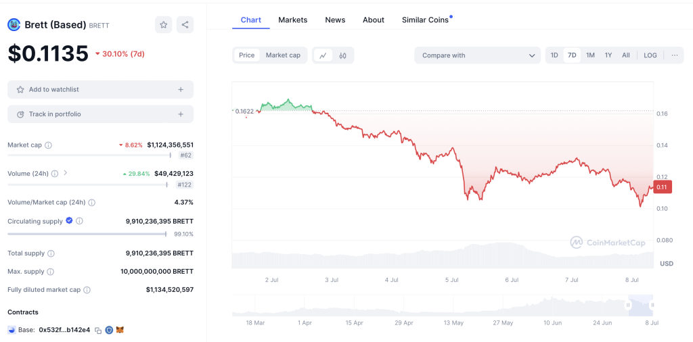This screenshot has height=342, width=693.
Task: Click the 4.37% volume ratio value
Action: point(184,203)
